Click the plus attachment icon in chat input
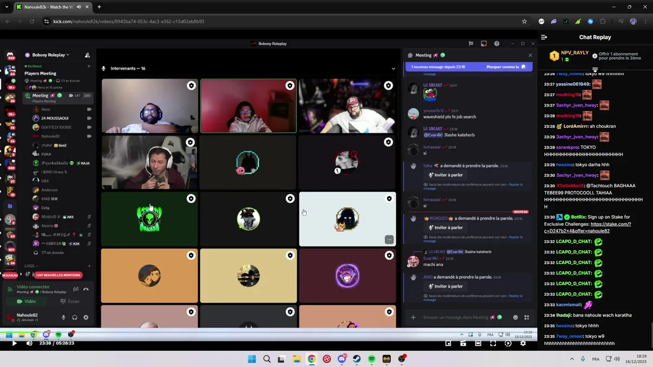Viewport: 653px width, 367px height. pos(413,318)
